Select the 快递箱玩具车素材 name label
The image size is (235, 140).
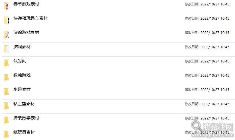[31, 18]
